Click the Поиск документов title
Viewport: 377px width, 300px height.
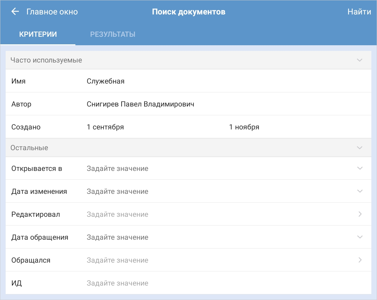[188, 12]
